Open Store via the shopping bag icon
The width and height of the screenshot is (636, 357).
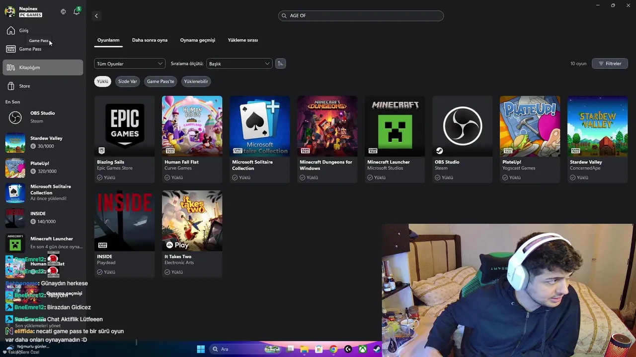11,86
